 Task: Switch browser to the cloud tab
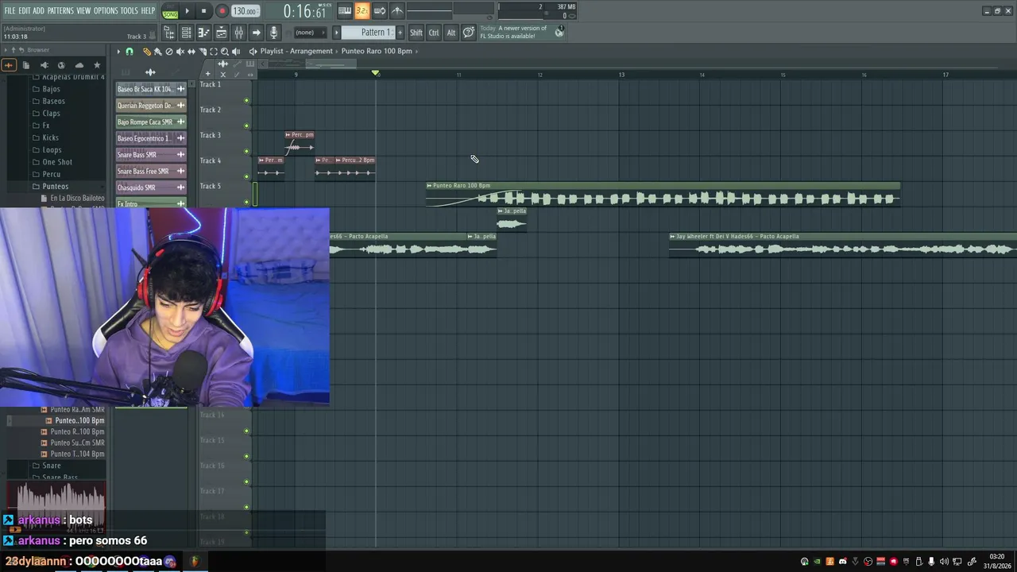click(x=79, y=65)
